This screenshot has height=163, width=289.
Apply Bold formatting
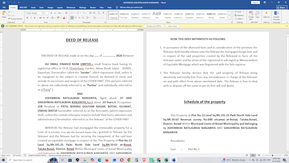(x=27, y=18)
